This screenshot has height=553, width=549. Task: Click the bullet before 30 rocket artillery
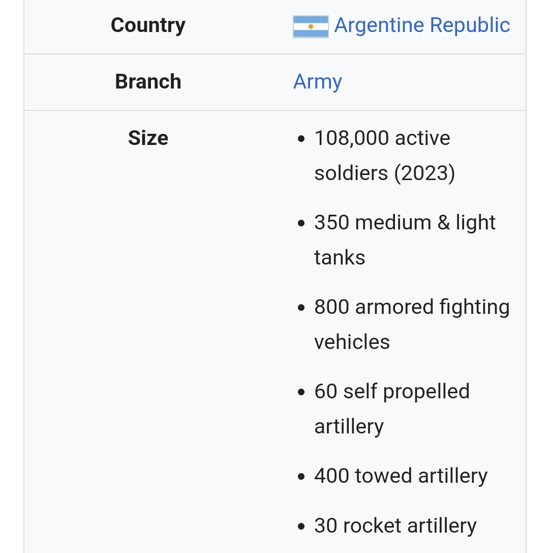pos(302,527)
